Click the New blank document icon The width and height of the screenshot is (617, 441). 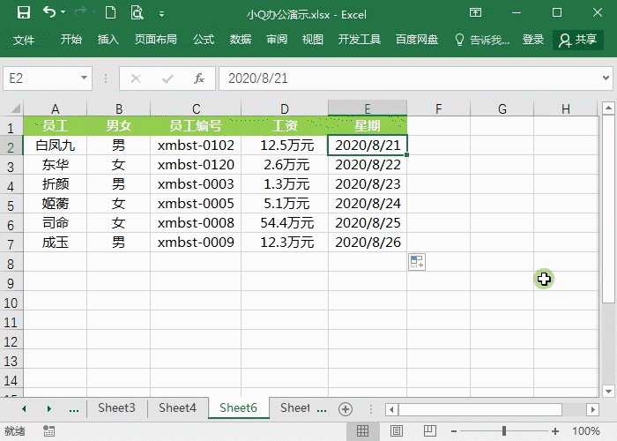[x=110, y=13]
